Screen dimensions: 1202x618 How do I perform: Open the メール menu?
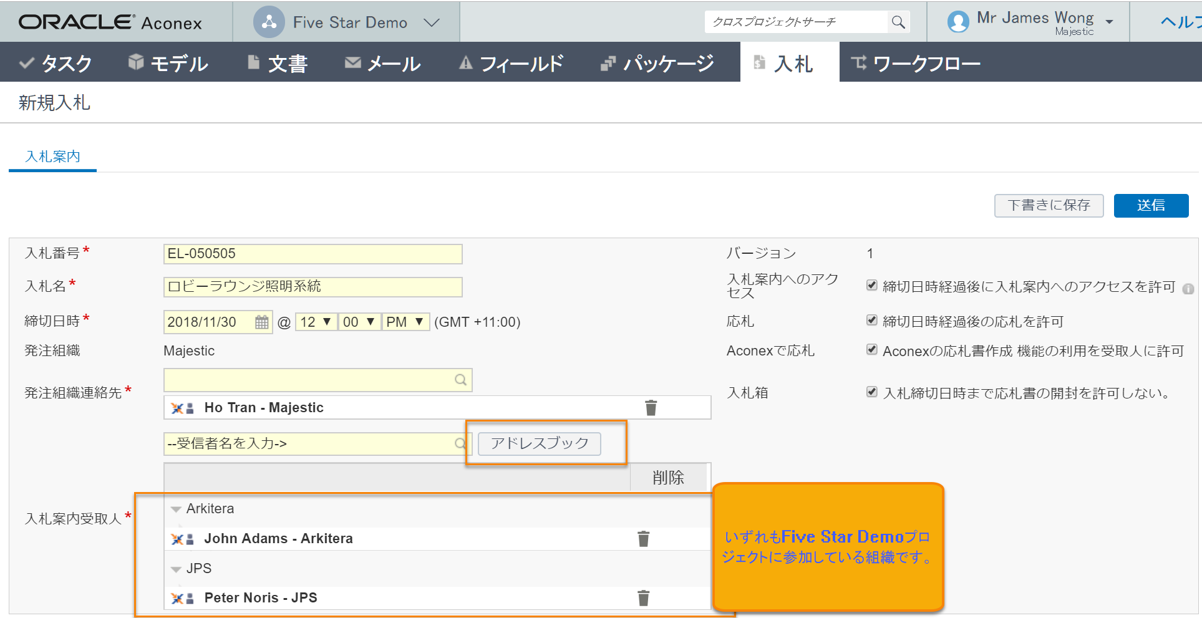[382, 63]
